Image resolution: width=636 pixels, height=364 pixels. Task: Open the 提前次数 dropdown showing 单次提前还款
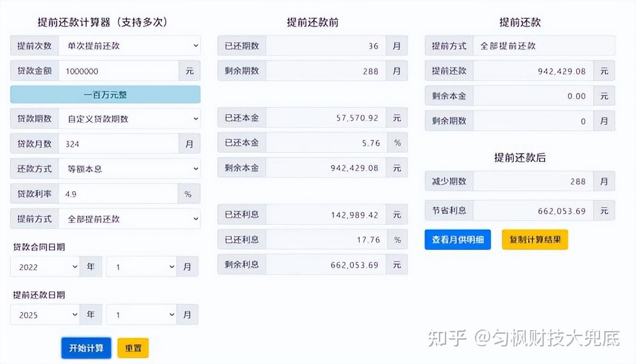click(x=129, y=46)
